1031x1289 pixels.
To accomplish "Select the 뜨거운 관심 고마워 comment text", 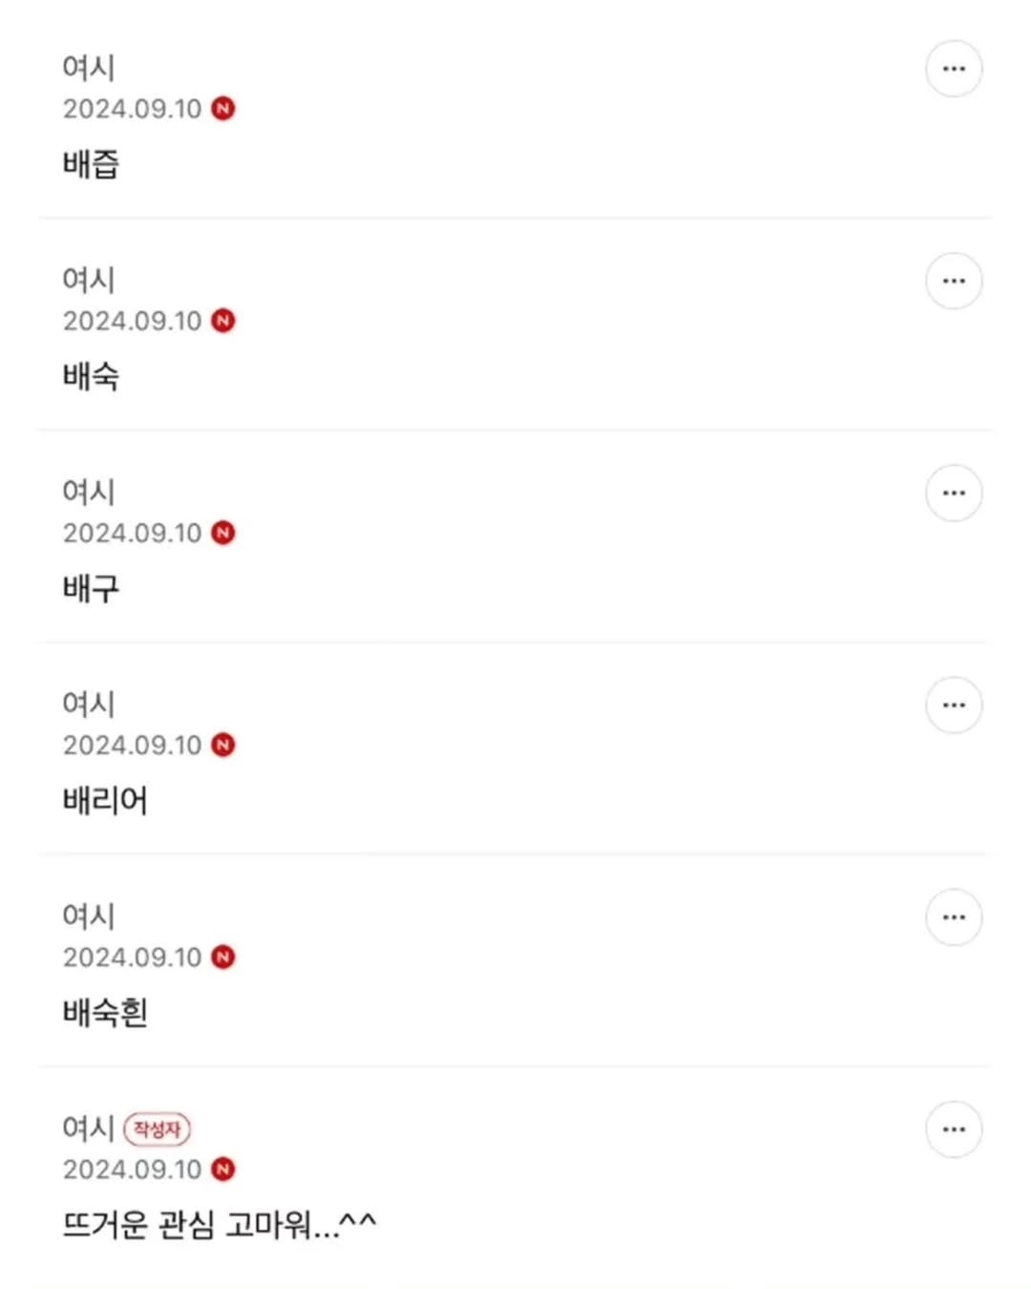I will click(220, 1224).
